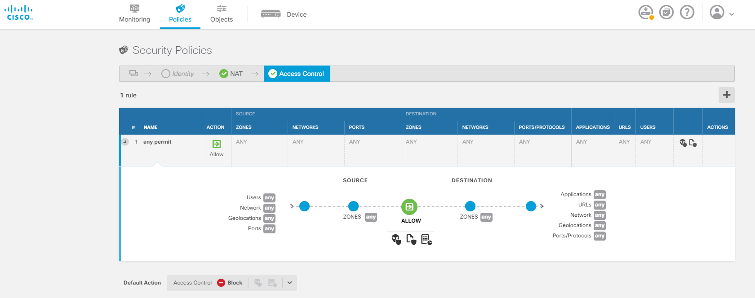Collapse the any permit rule row
Viewport: 755px width, 298px height.
125,142
